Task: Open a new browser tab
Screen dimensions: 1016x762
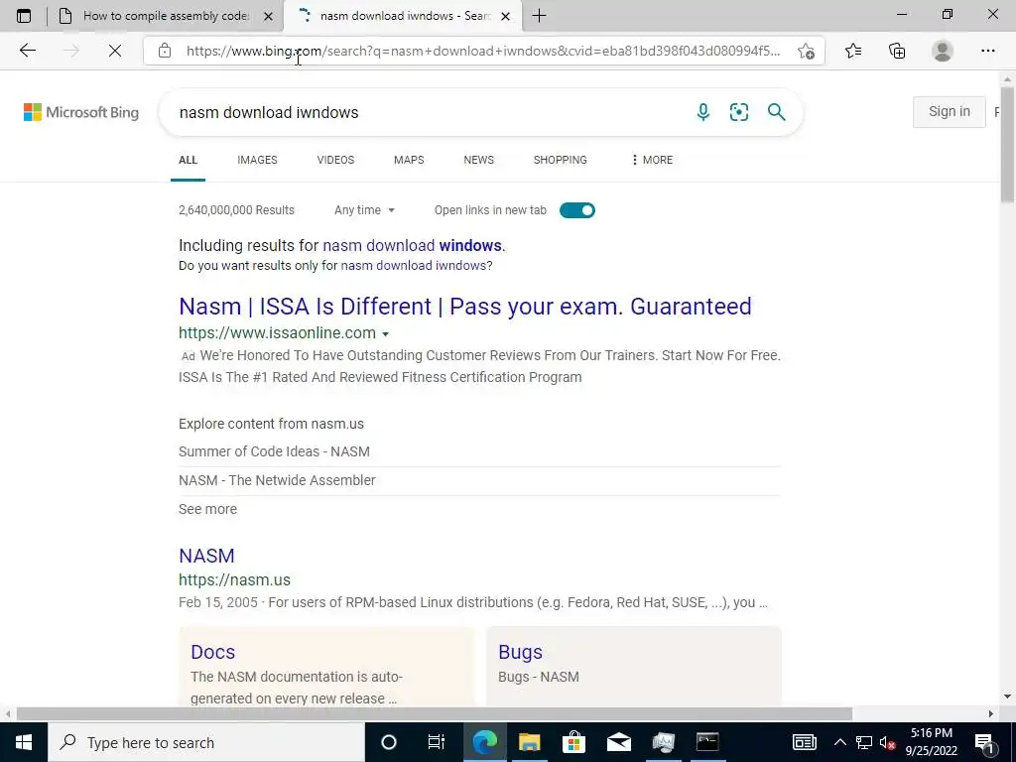Action: [539, 16]
